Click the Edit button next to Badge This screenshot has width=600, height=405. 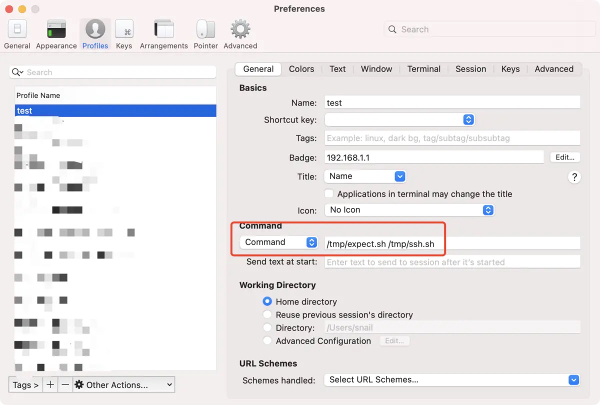(x=565, y=157)
